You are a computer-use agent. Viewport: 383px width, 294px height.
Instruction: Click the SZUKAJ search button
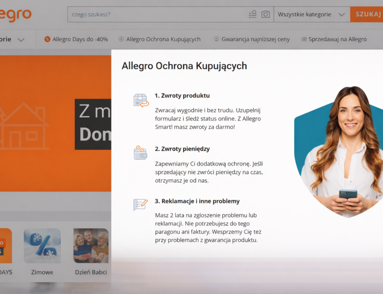[x=367, y=14]
